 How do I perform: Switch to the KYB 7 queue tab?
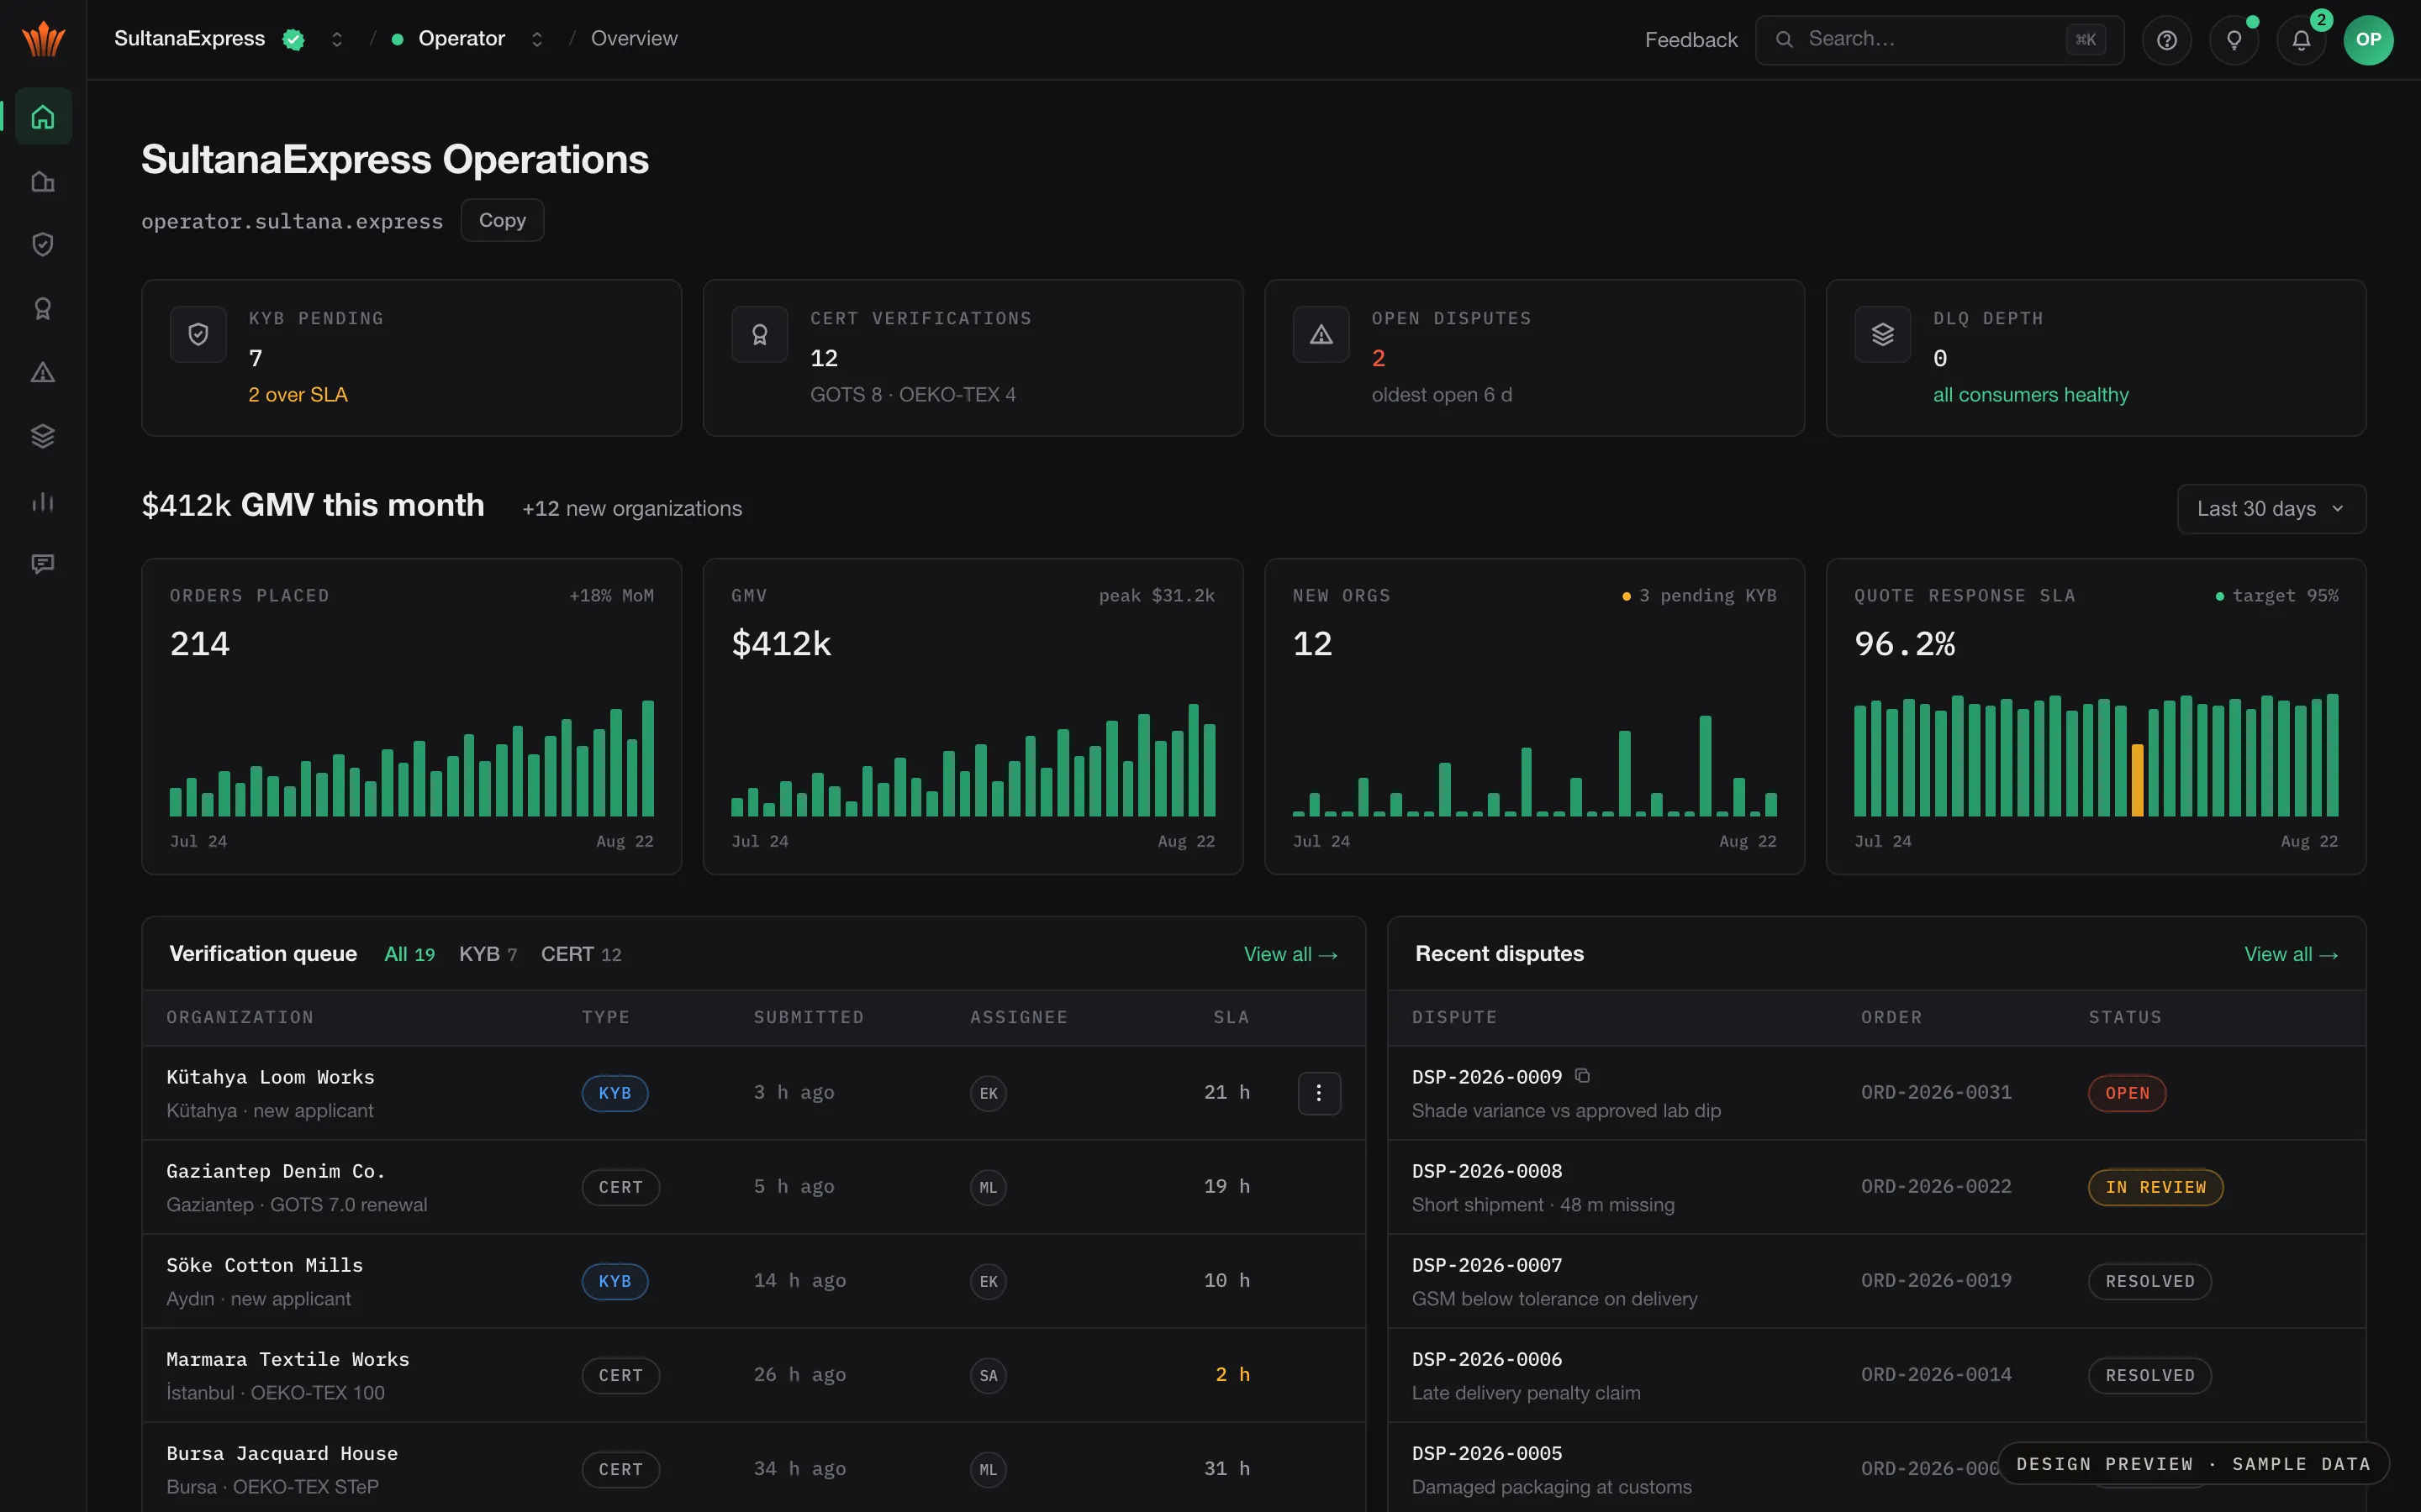coord(488,954)
